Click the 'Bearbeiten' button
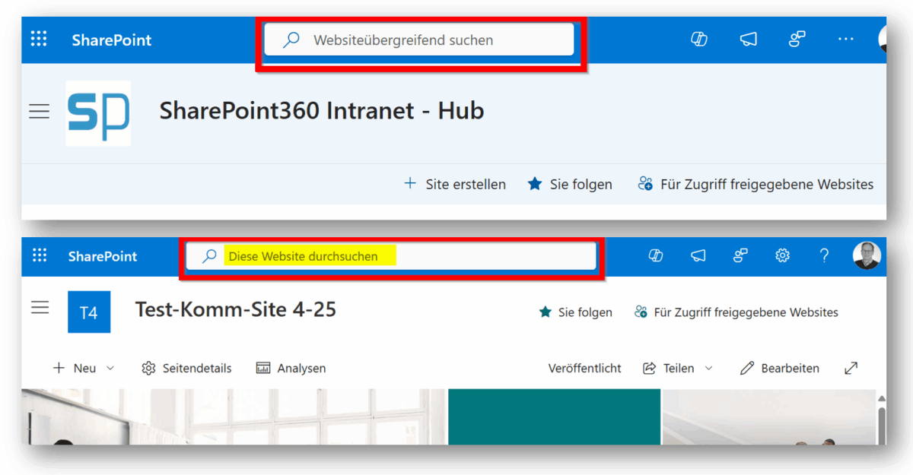Screen dimensions: 913x475 point(780,368)
